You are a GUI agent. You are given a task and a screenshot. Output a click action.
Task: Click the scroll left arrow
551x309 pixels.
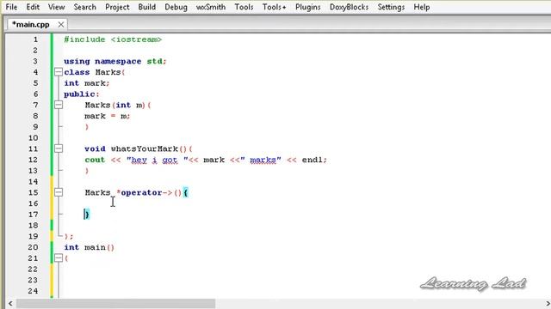click(x=10, y=303)
